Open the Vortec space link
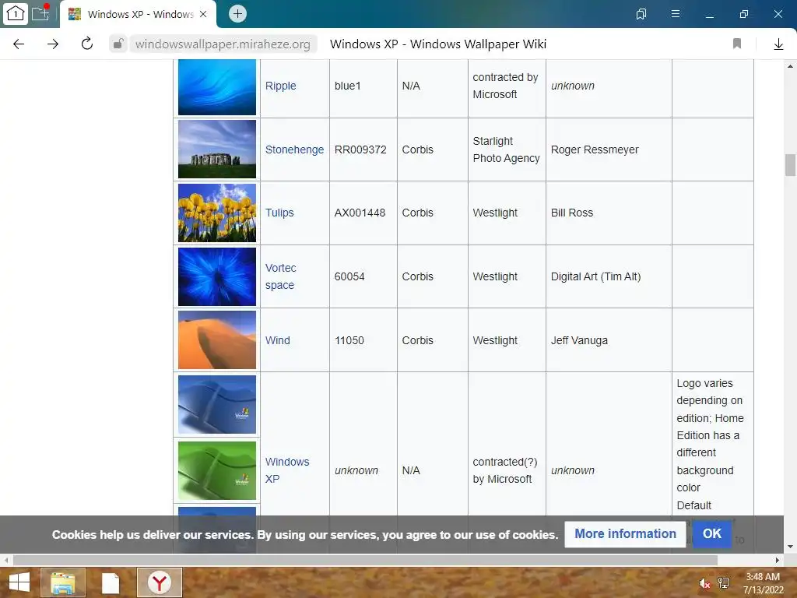The width and height of the screenshot is (797, 598). (x=280, y=276)
